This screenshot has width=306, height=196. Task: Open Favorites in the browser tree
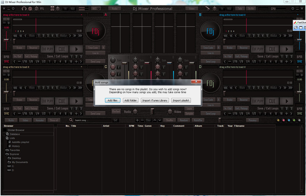(15, 150)
